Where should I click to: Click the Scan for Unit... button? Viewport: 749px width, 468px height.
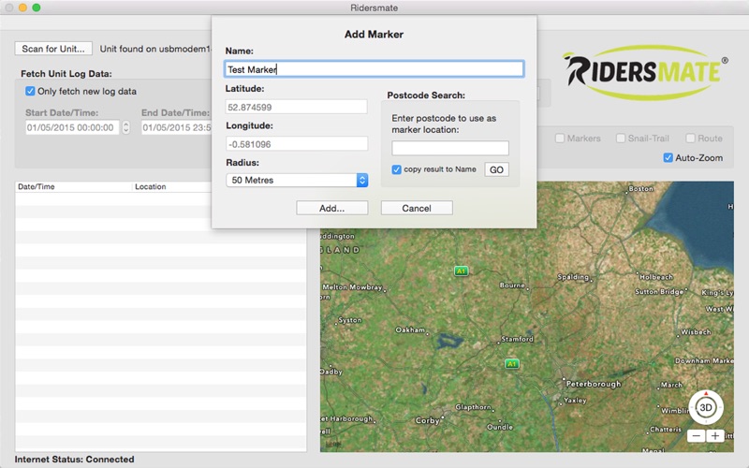53,49
